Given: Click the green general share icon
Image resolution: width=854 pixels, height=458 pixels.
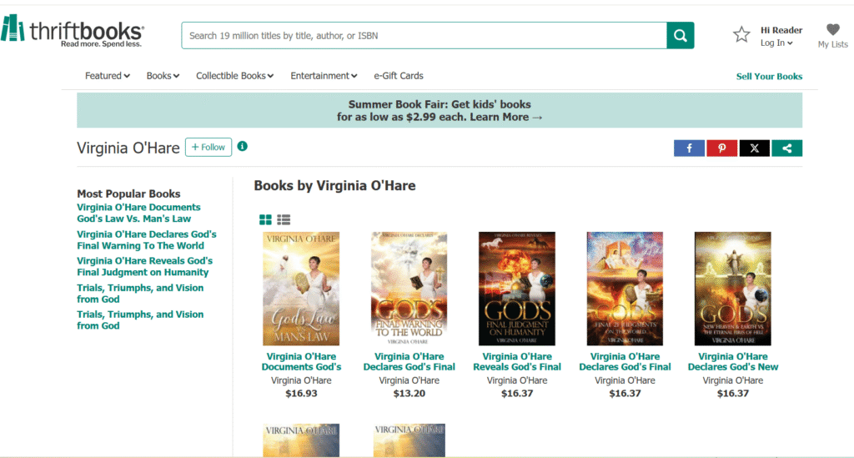Looking at the screenshot, I should (786, 148).
